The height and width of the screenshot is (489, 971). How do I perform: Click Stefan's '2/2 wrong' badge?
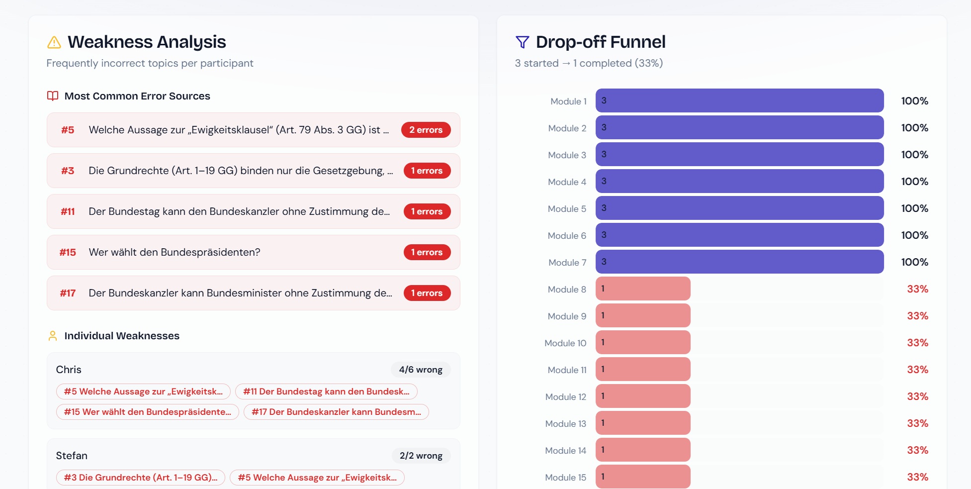point(421,456)
